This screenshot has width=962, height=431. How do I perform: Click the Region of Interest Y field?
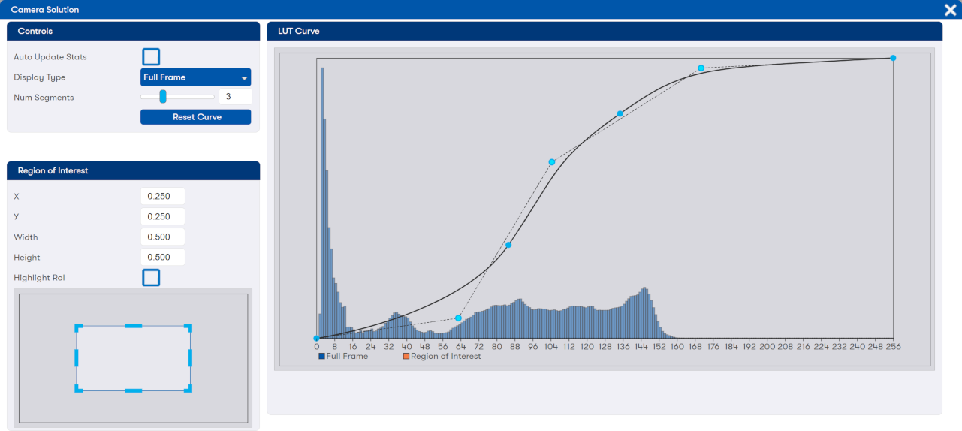[162, 216]
